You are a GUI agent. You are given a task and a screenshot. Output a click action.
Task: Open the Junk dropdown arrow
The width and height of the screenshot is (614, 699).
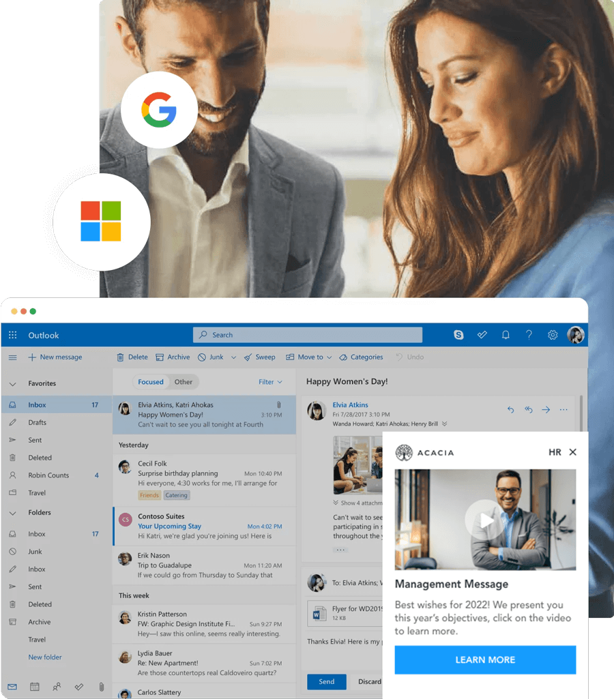pyautogui.click(x=233, y=357)
